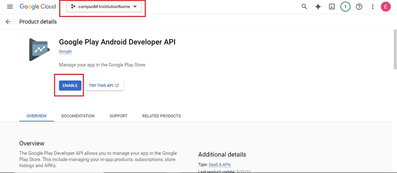
Task: Click 'Manage your app in the Google Play Store' text
Action: (x=102, y=65)
